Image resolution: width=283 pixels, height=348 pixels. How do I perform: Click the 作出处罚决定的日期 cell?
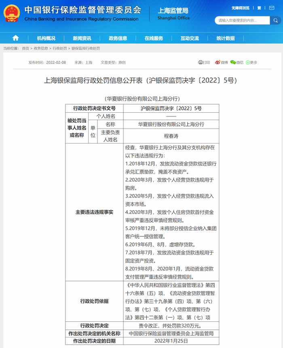[x=94, y=341]
